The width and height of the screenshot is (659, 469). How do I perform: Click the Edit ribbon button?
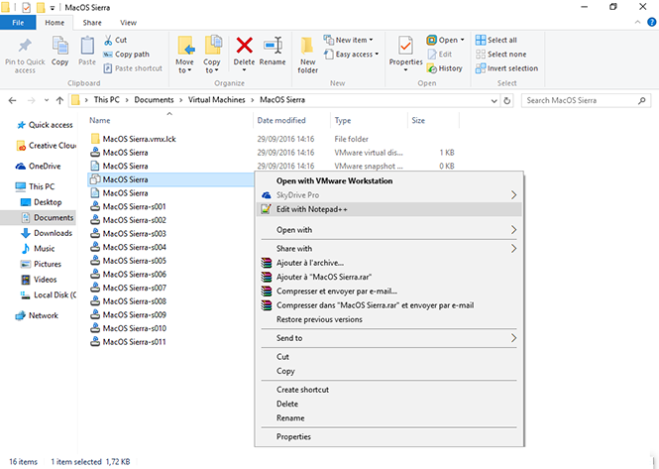440,55
